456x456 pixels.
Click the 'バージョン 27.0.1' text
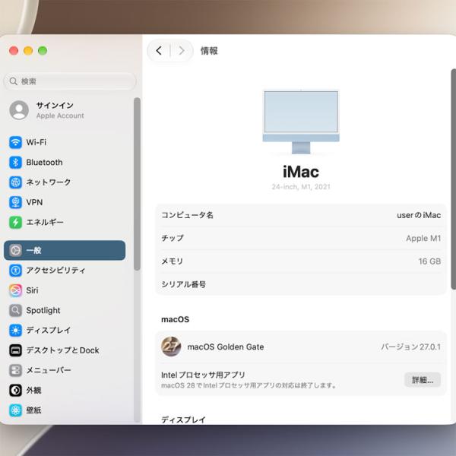pos(411,347)
